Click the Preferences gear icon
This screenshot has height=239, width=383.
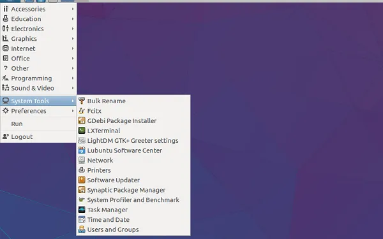click(6, 111)
